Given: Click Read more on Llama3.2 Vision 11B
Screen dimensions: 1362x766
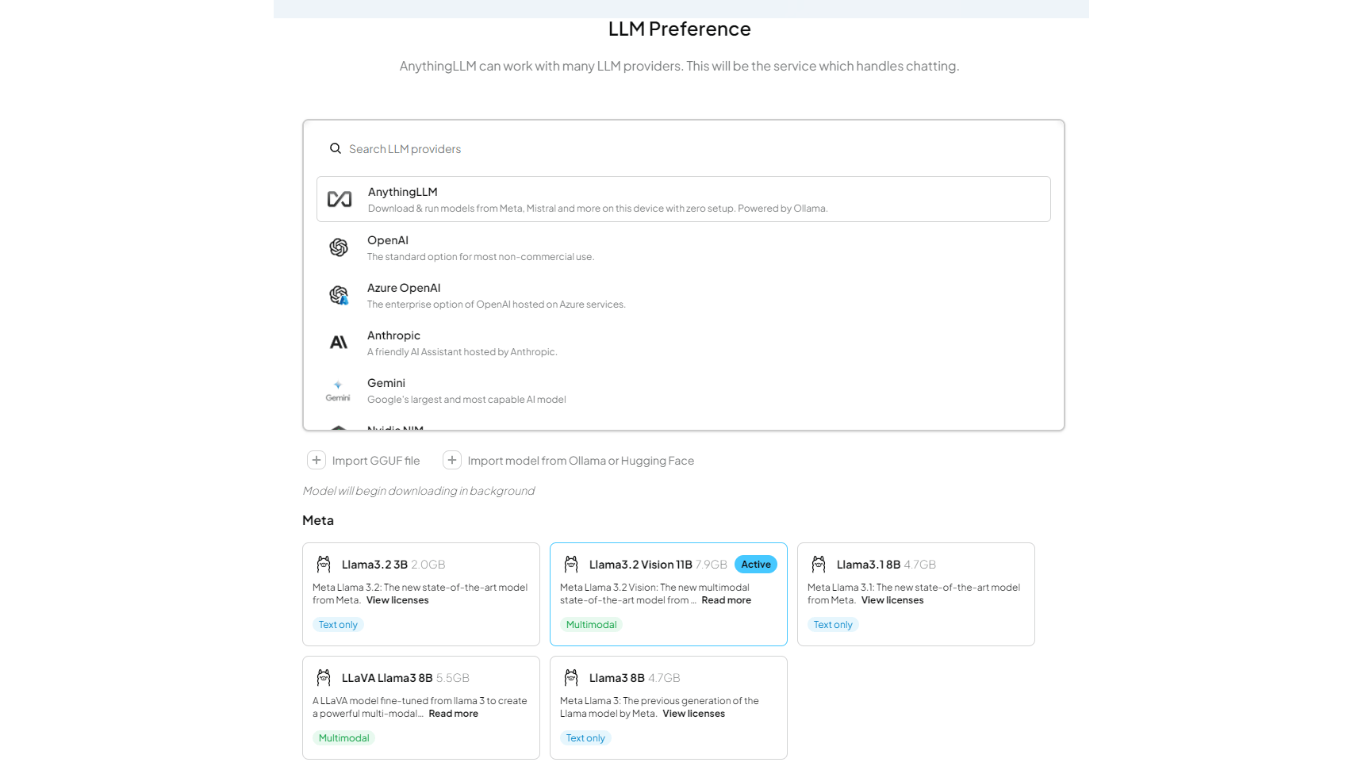Looking at the screenshot, I should 726,600.
